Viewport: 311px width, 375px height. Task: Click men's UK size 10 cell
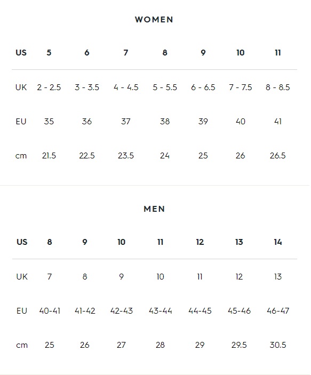tap(160, 277)
